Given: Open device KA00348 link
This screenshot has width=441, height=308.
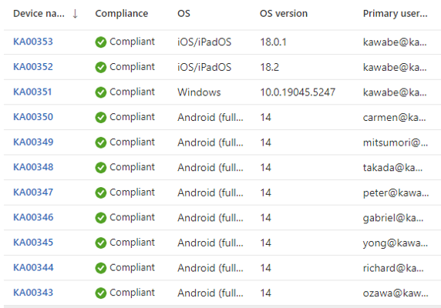Looking at the screenshot, I should click(x=33, y=167).
